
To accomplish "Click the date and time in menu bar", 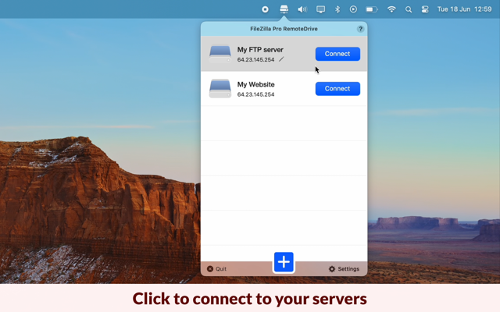I will (x=464, y=9).
